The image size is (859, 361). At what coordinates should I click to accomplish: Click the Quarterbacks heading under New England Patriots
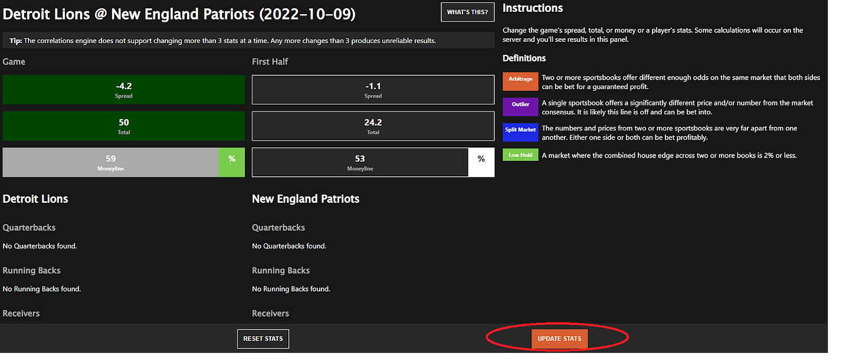[278, 228]
